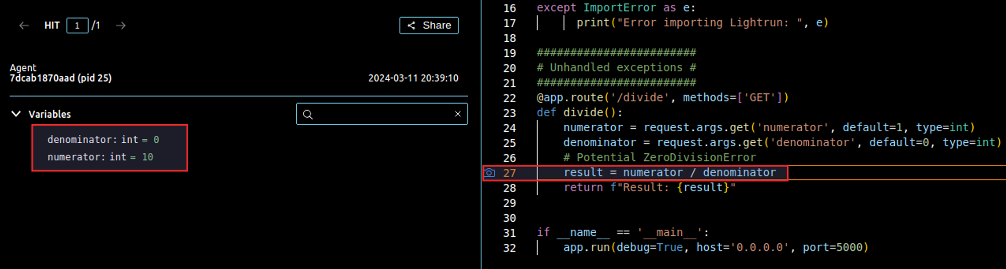Screen dimensions: 1006x269
Task: Collapse the Variables section chevron
Action: [16, 114]
